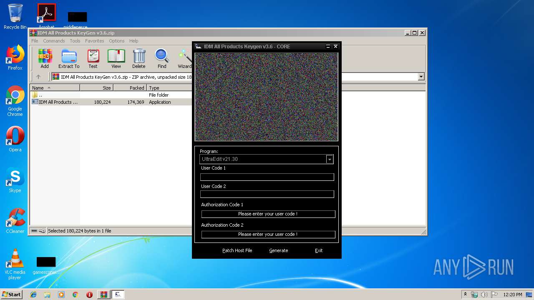Launch Firefox from the desktop
534x300 pixels.
point(15,57)
